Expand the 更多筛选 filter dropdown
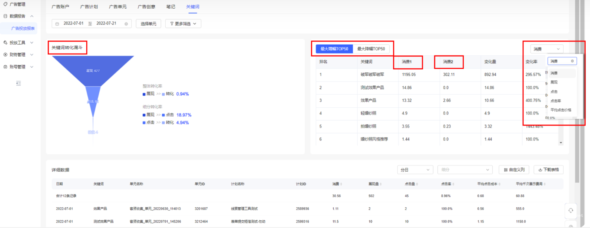Screen dimensions: 590x228 (x=183, y=24)
